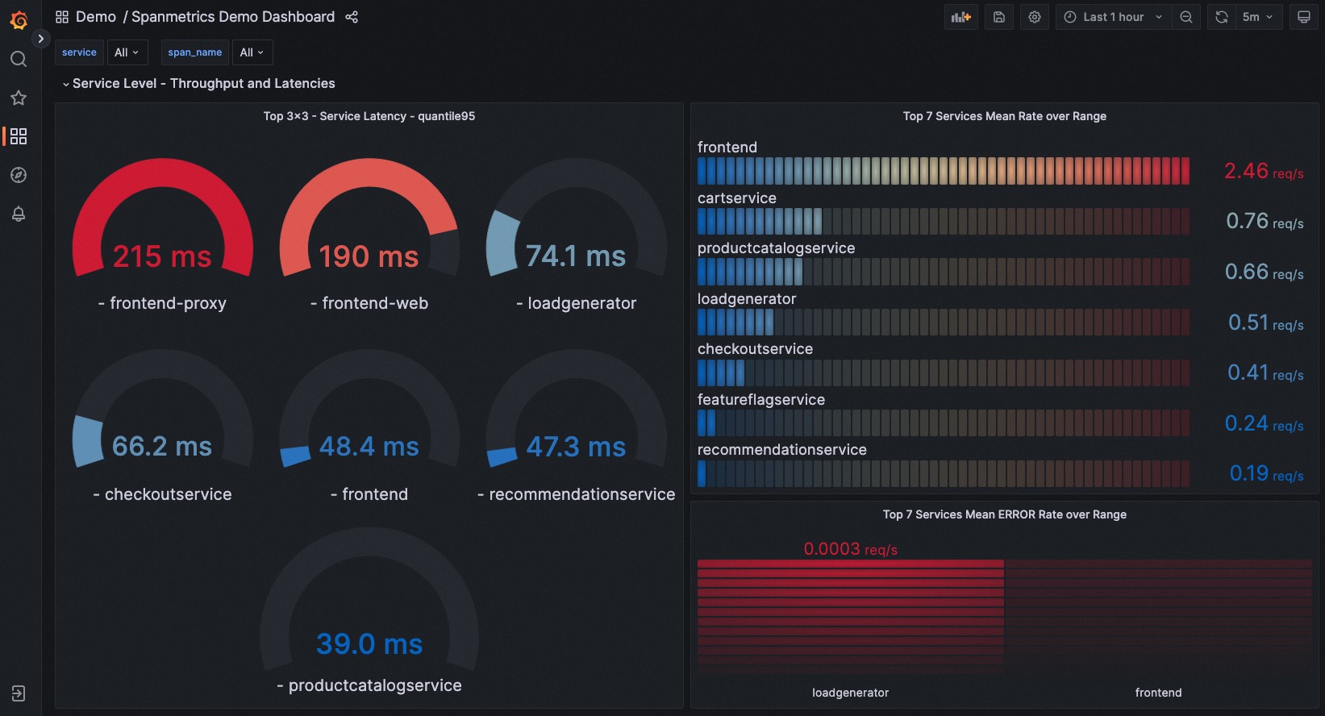Click the span_name variable label
The height and width of the screenshot is (716, 1325).
tap(195, 52)
